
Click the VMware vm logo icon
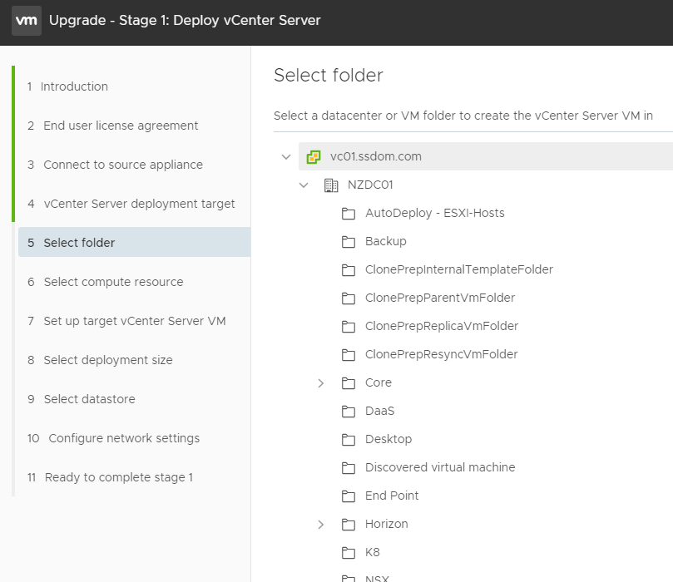26,20
